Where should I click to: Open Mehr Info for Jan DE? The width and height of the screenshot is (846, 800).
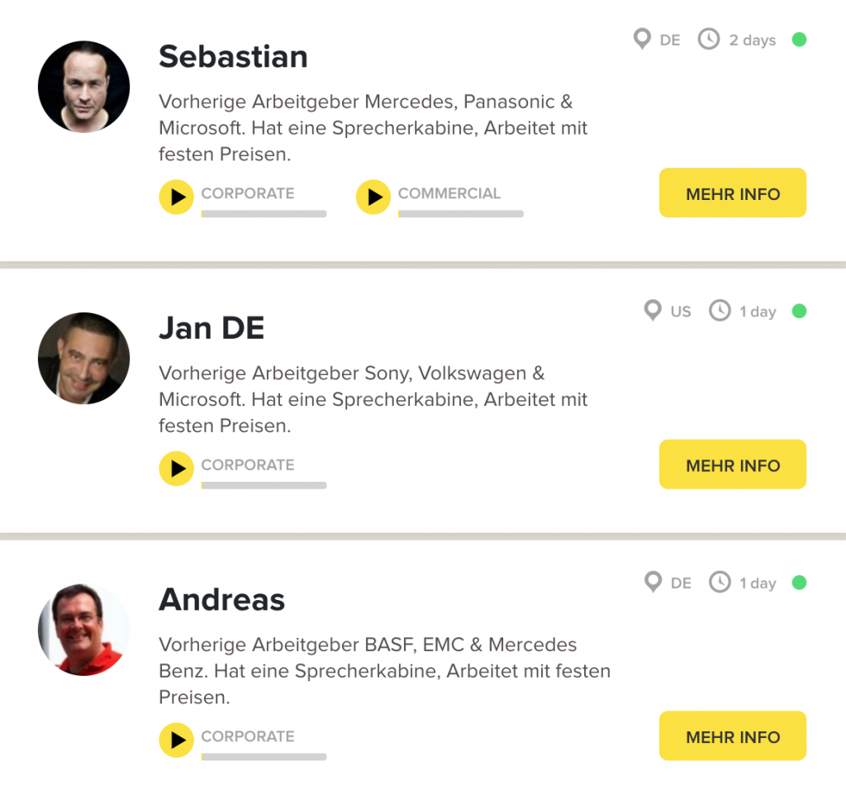click(x=733, y=464)
